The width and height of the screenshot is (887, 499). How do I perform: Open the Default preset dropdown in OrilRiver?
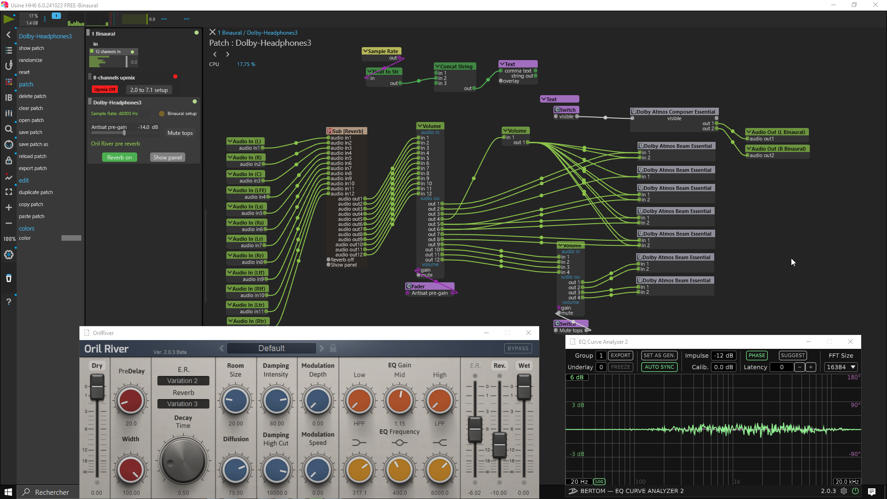(x=271, y=348)
